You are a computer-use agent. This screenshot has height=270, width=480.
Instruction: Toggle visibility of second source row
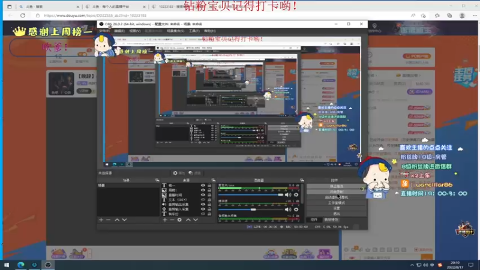[203, 190]
